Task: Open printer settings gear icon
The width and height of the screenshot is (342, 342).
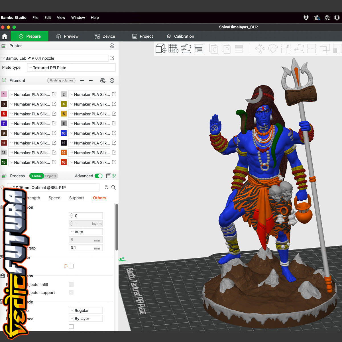Action: click(x=112, y=46)
